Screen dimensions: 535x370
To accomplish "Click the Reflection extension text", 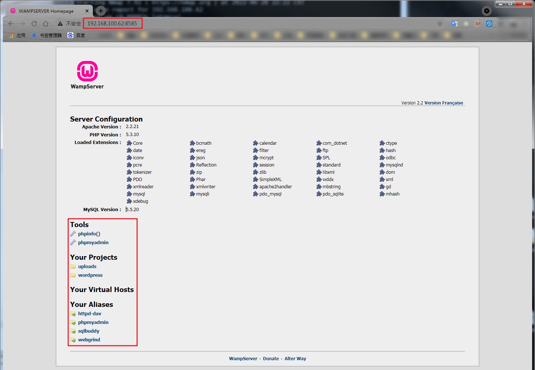I will tap(206, 165).
